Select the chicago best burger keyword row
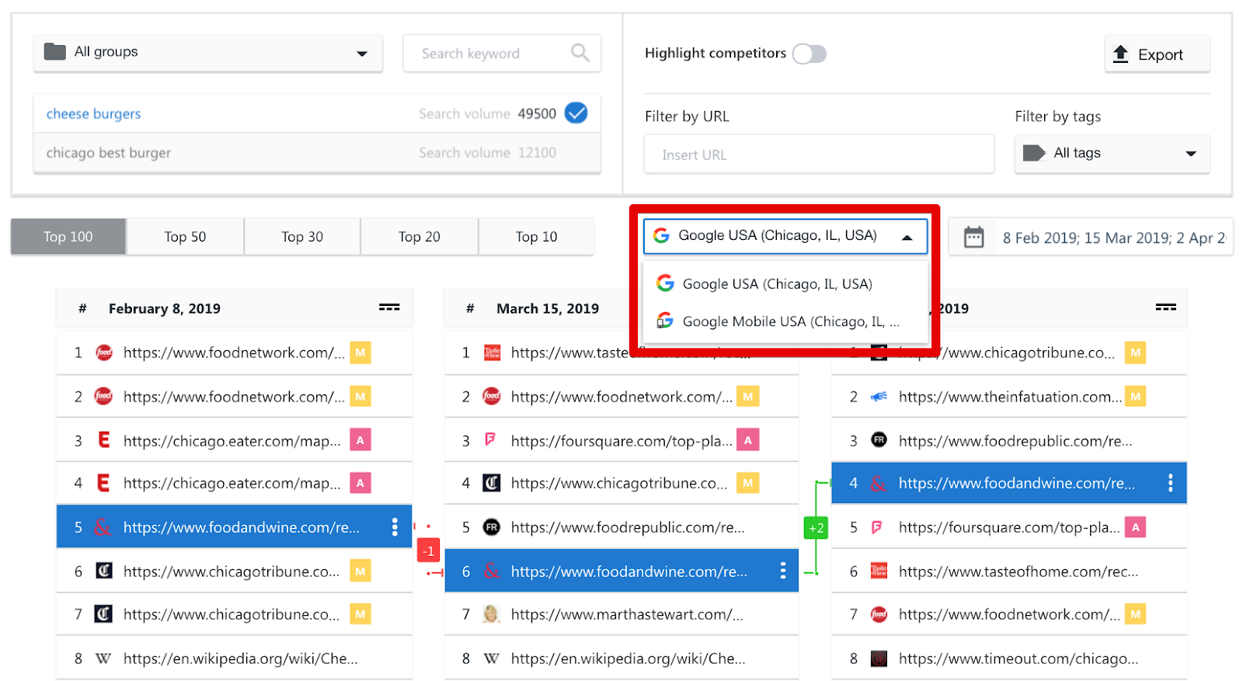Screen dimensions: 1243x681 click(317, 153)
